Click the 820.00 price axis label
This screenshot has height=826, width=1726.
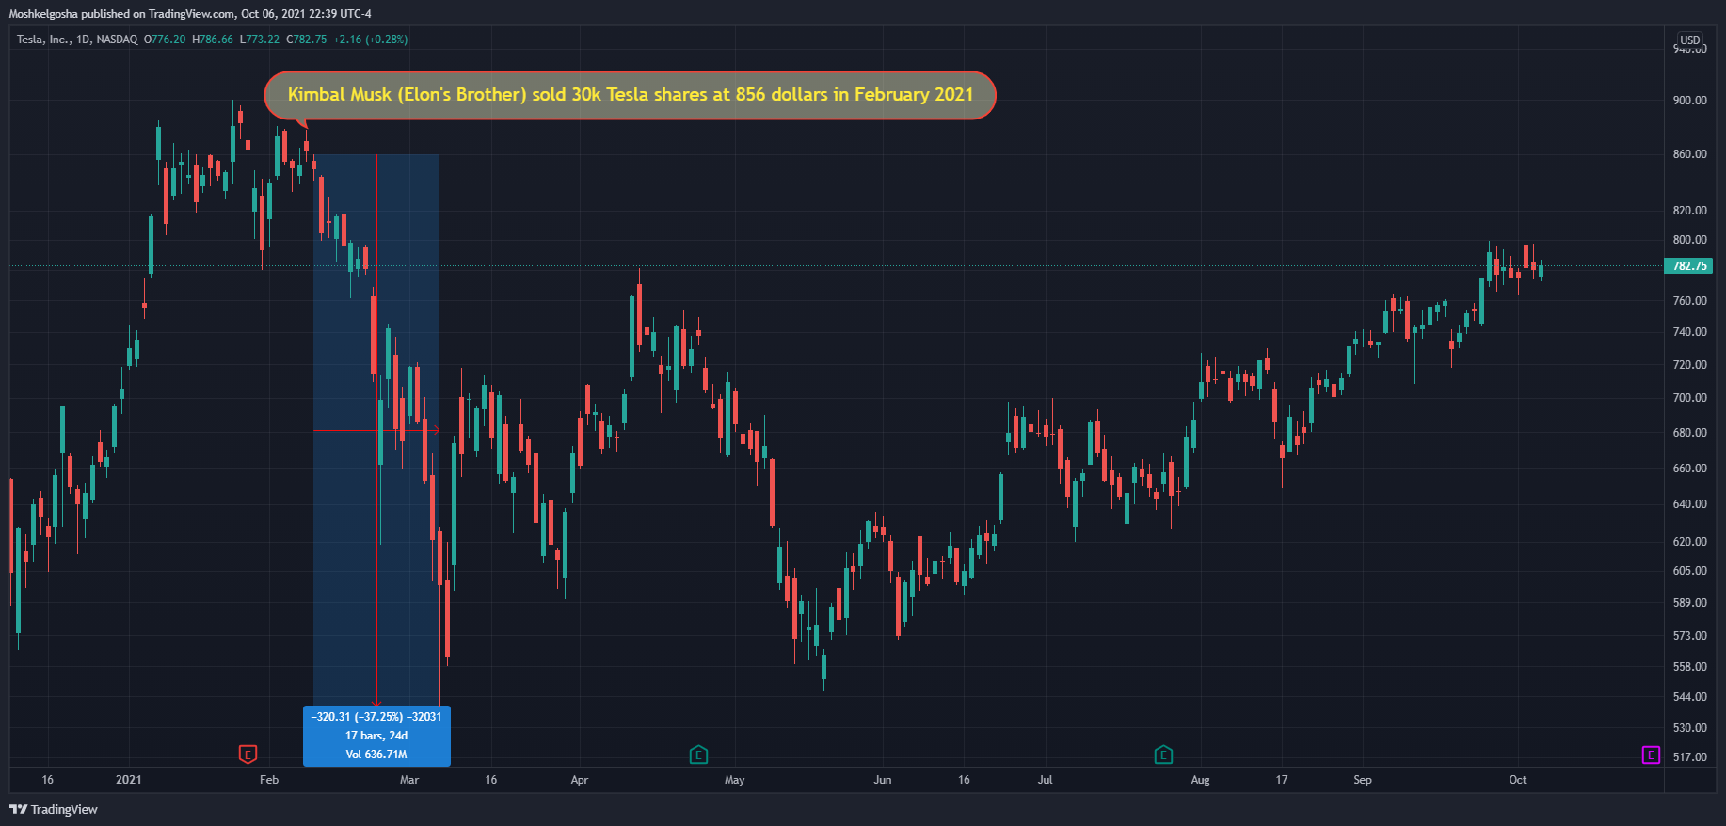(1690, 211)
